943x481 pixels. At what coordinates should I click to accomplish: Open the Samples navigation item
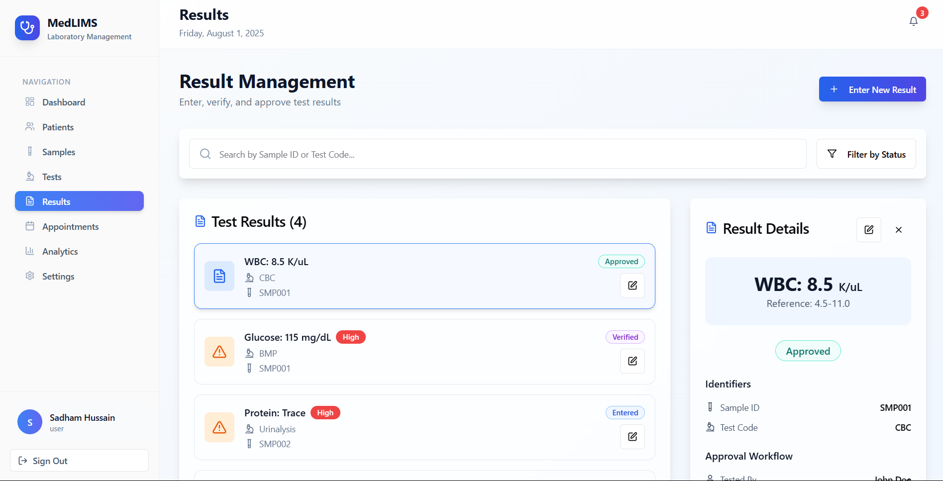(80, 152)
